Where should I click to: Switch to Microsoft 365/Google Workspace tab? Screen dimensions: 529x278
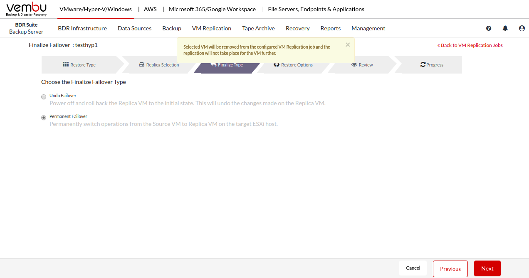212,9
